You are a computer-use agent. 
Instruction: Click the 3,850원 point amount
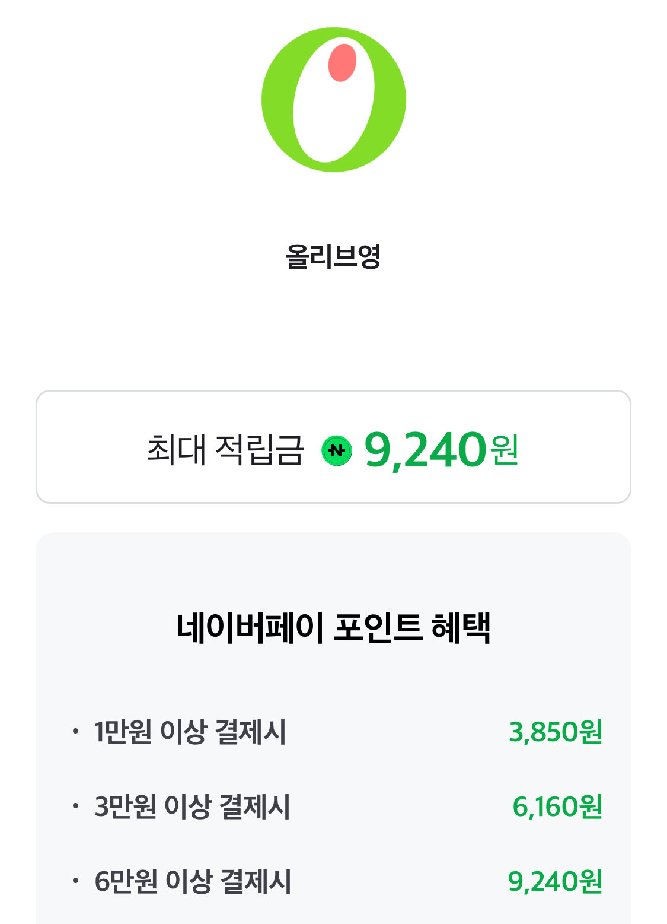tap(556, 731)
